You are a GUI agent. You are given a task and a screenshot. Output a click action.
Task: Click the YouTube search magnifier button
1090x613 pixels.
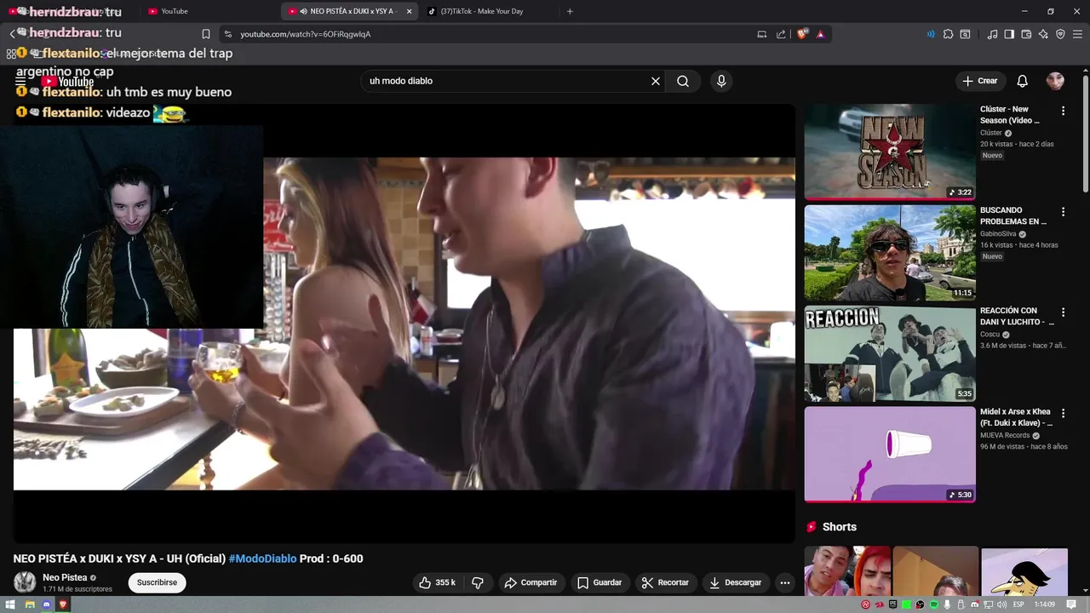pos(683,81)
